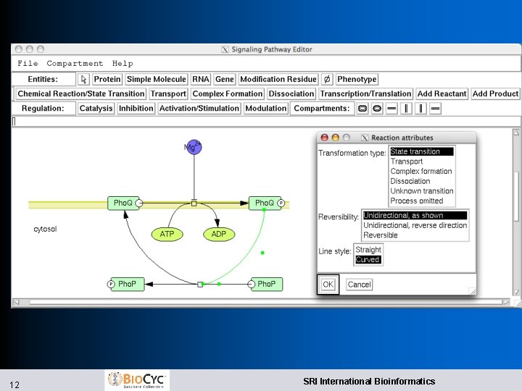Select Complex formation transformation type
Image resolution: width=522 pixels, height=391 pixels.
tap(421, 171)
